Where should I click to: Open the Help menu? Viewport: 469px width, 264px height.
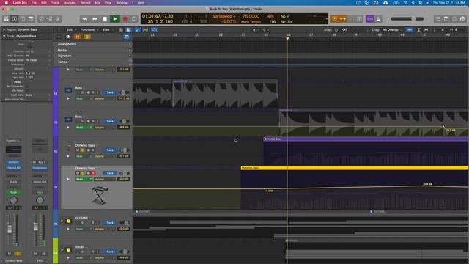[x=141, y=3]
